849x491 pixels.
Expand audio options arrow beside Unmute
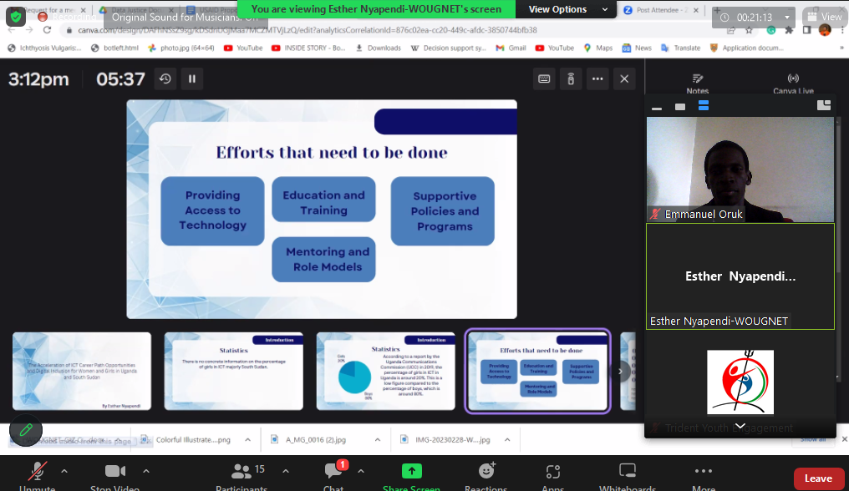click(x=64, y=471)
